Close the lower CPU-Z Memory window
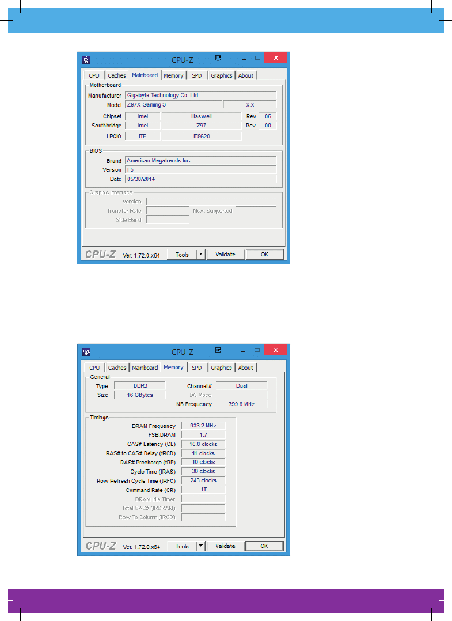 click(x=276, y=350)
